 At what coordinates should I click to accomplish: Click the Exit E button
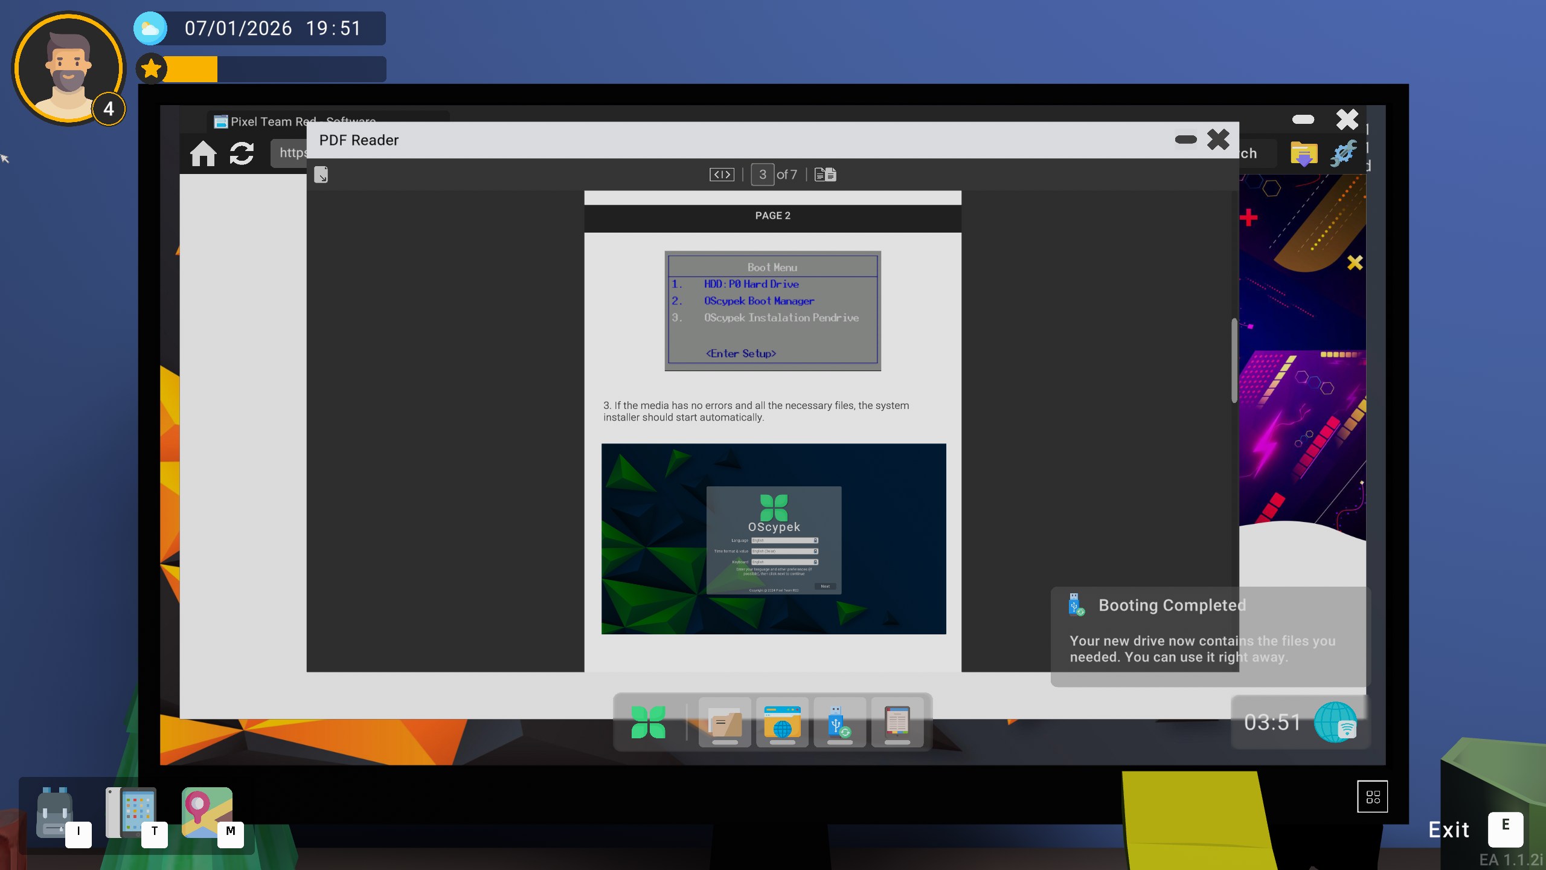click(x=1504, y=829)
